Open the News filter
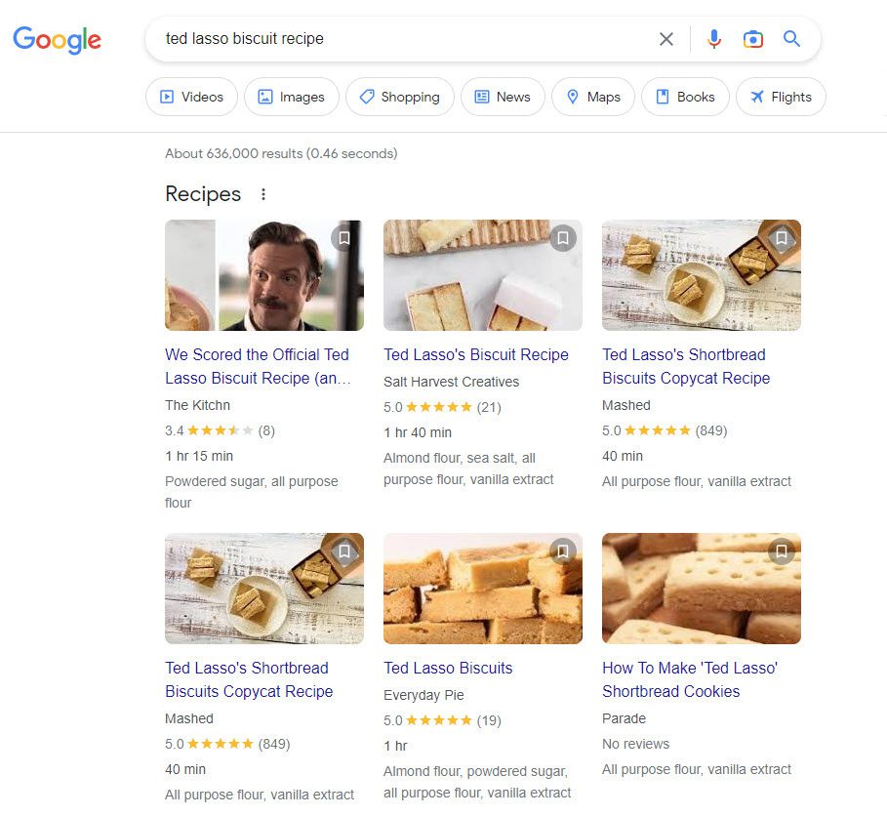The image size is (887, 816). click(503, 97)
